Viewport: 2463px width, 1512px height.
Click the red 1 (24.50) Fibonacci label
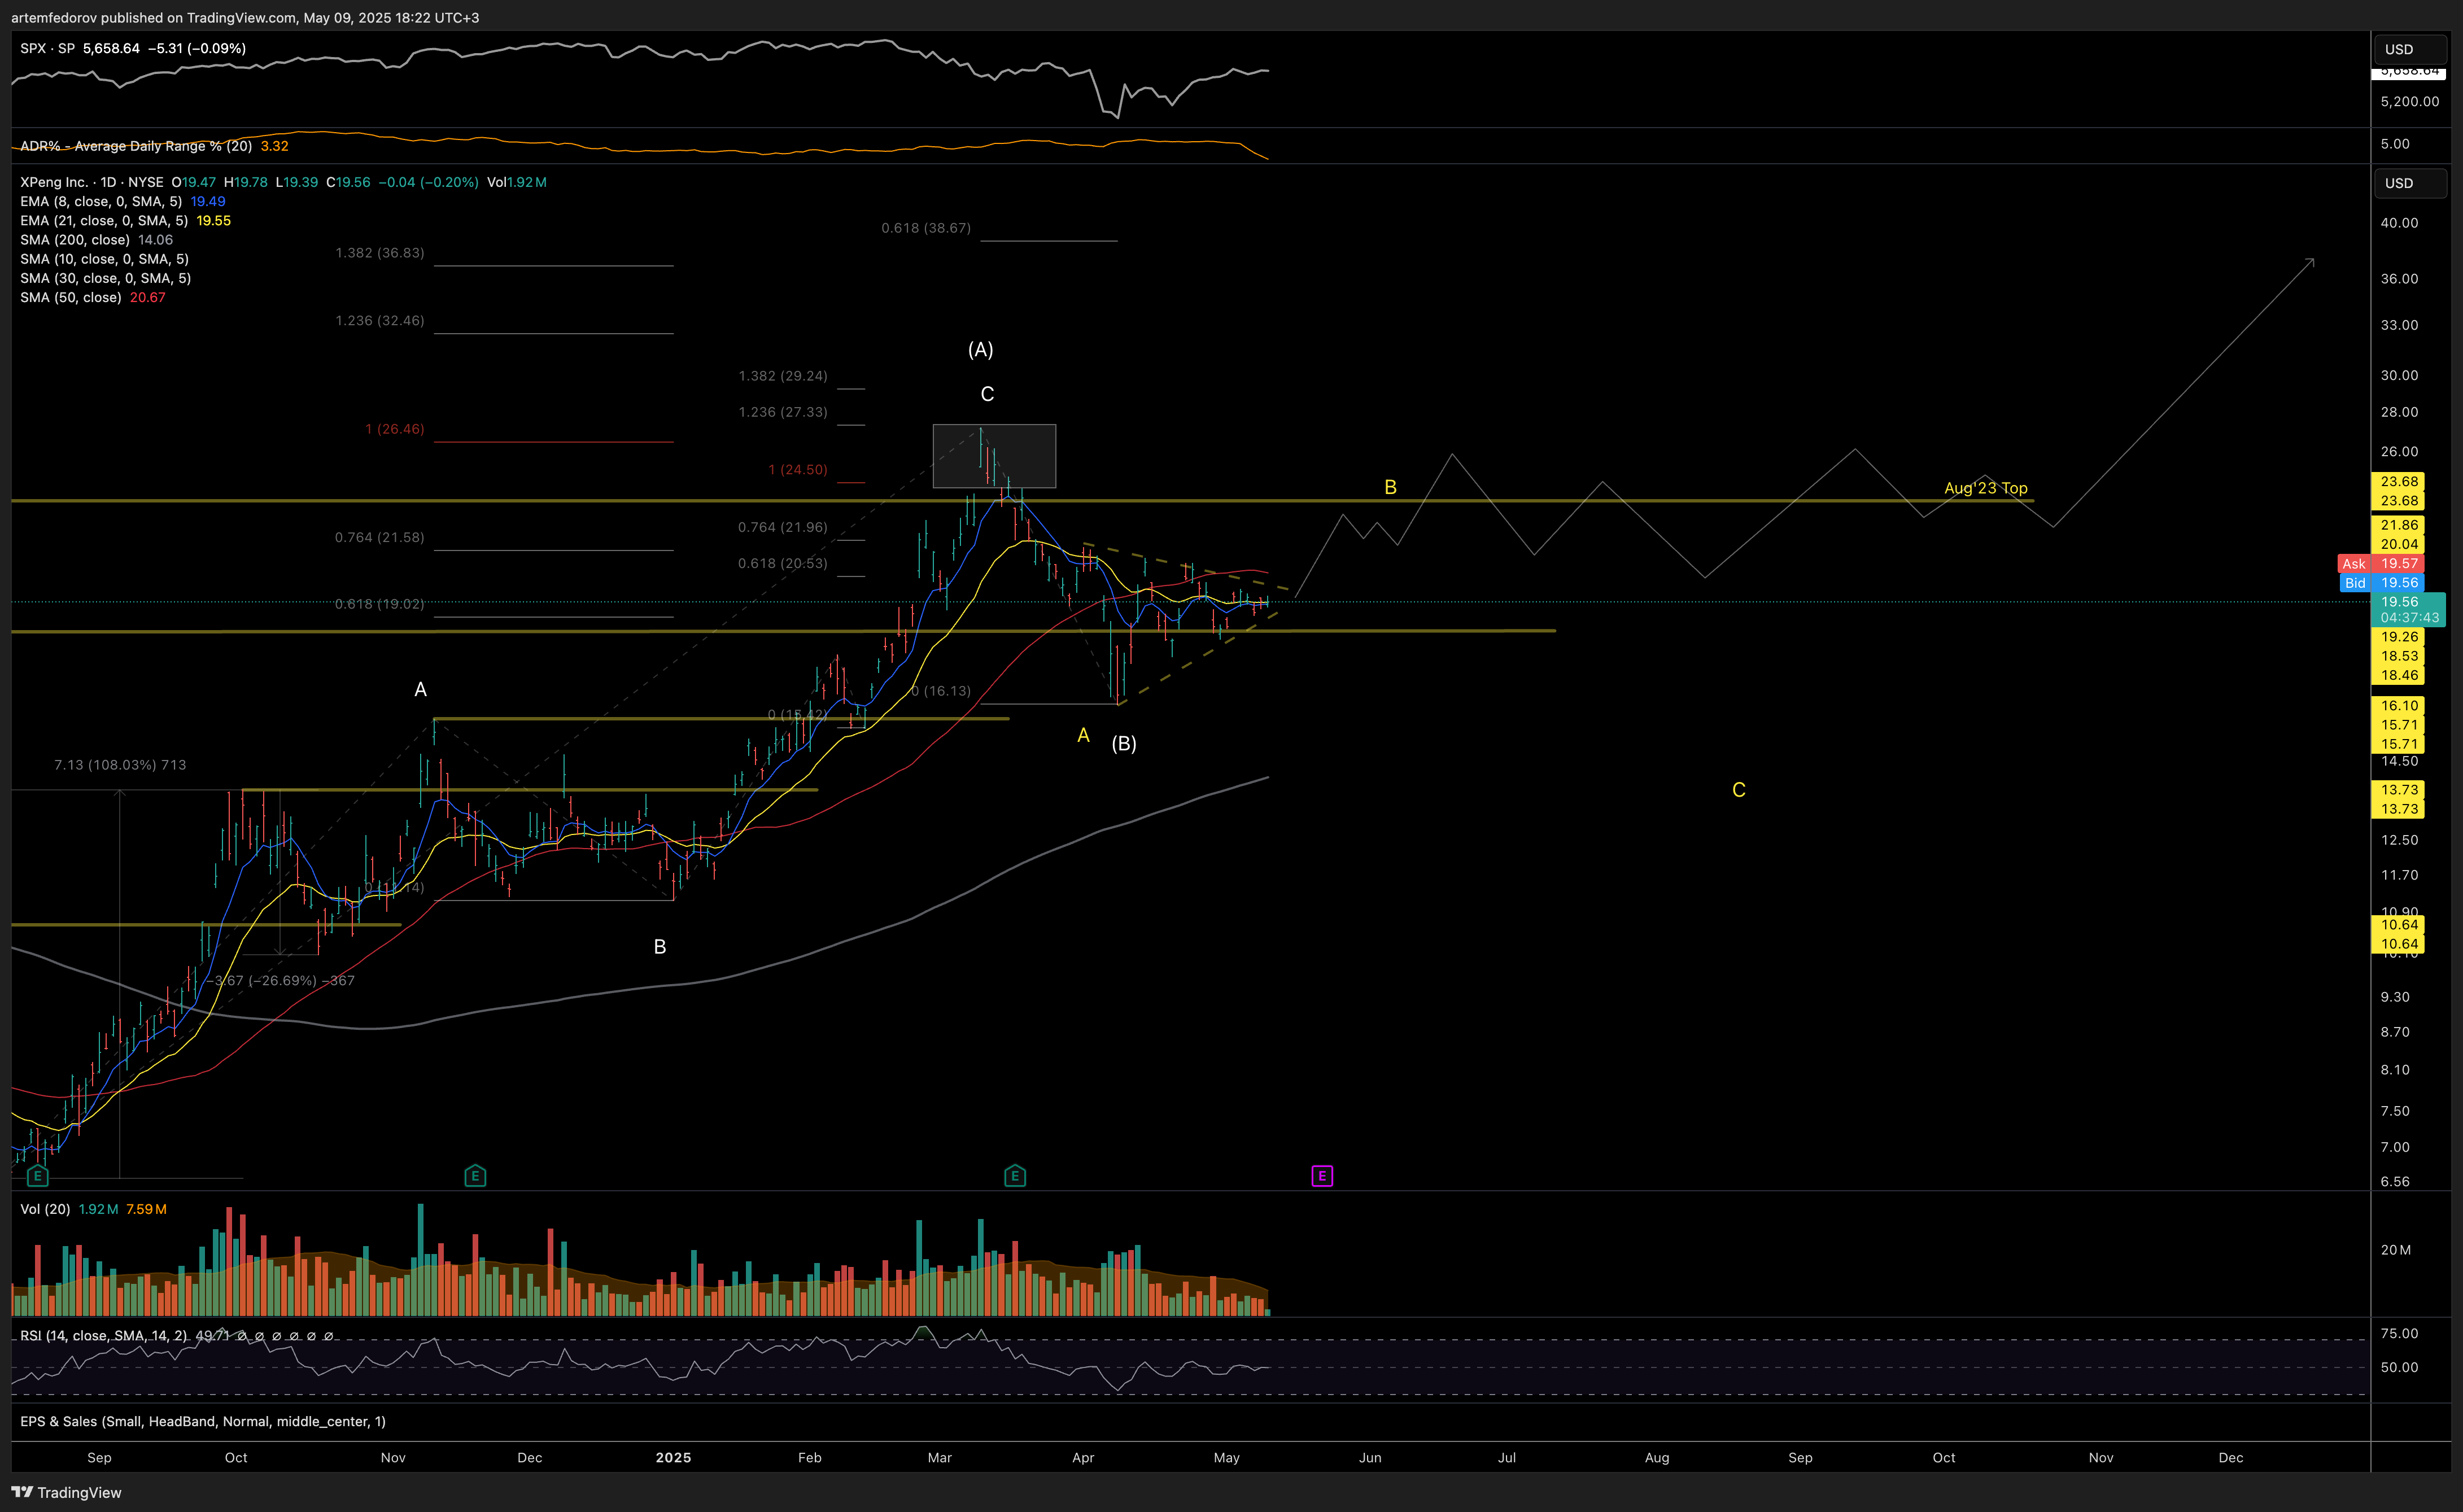pos(798,470)
